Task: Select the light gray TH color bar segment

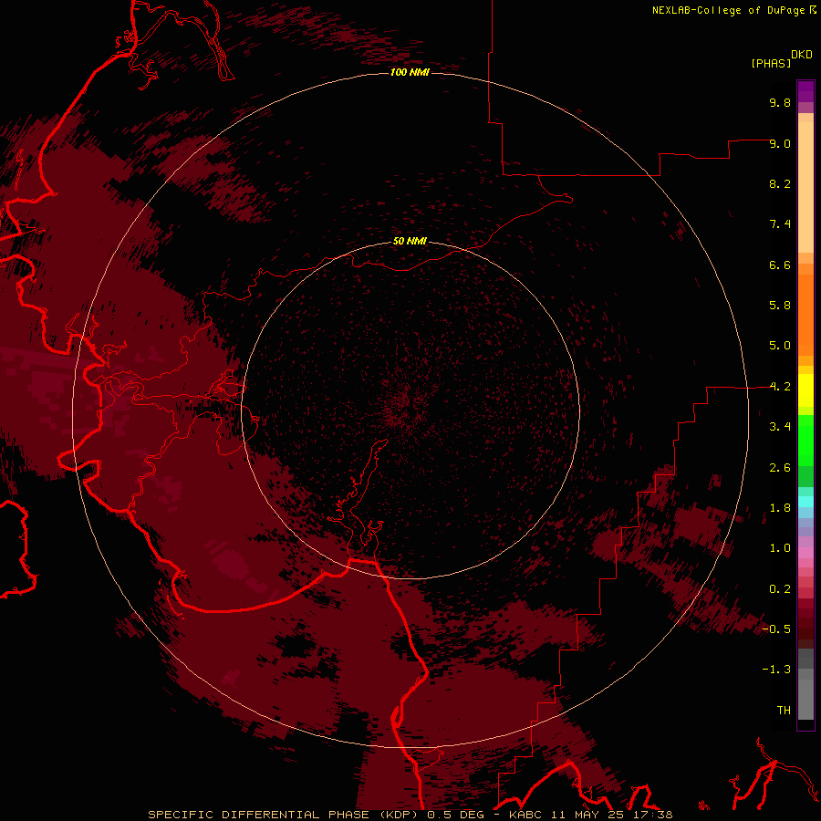Action: pos(805,699)
